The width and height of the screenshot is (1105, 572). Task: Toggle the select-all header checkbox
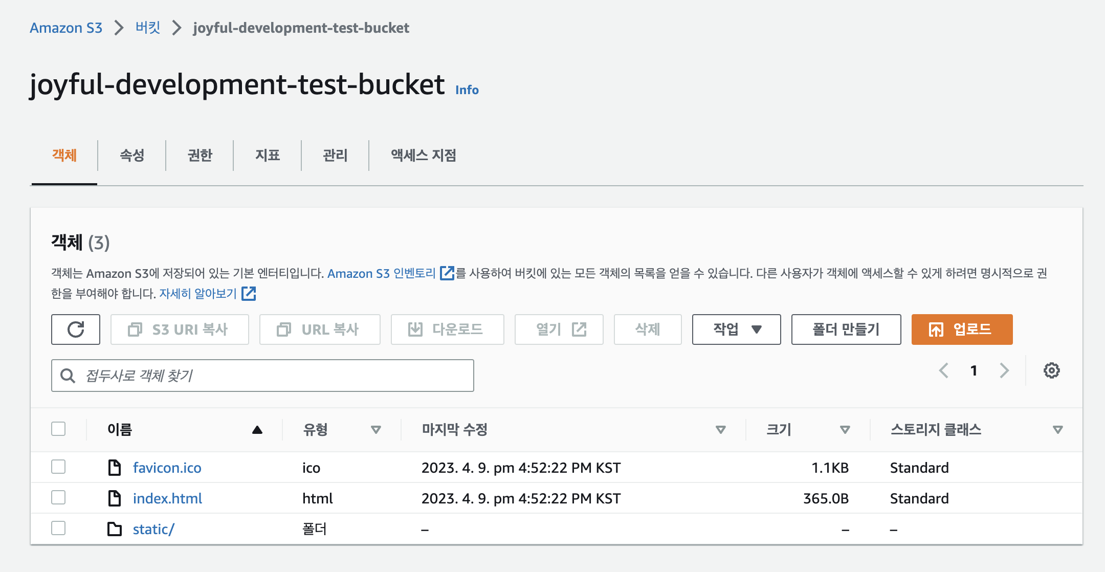click(x=58, y=429)
